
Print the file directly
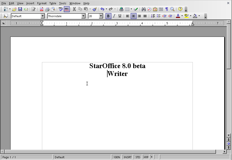(47, 9)
